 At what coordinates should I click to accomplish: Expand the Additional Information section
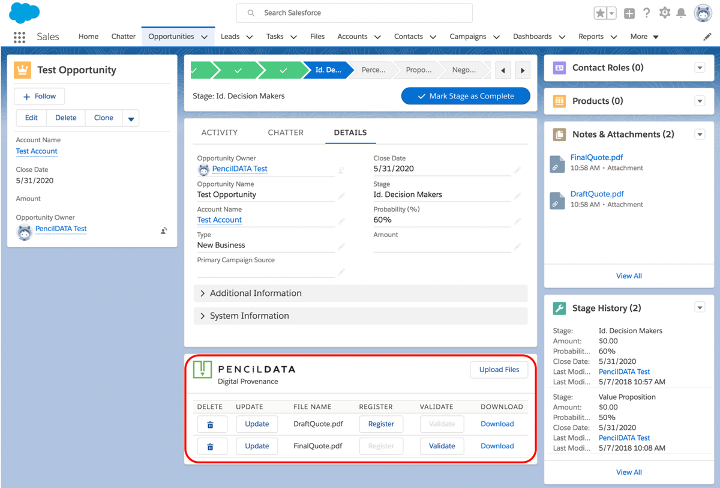point(361,293)
